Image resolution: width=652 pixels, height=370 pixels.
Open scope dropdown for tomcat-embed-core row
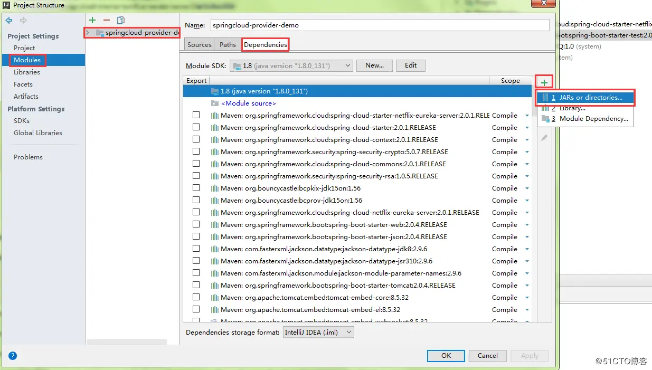click(527, 298)
